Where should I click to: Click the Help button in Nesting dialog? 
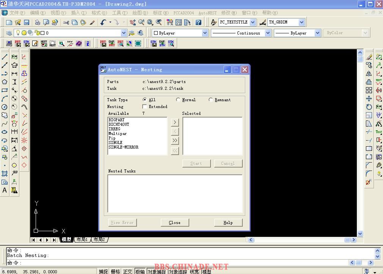(228, 222)
